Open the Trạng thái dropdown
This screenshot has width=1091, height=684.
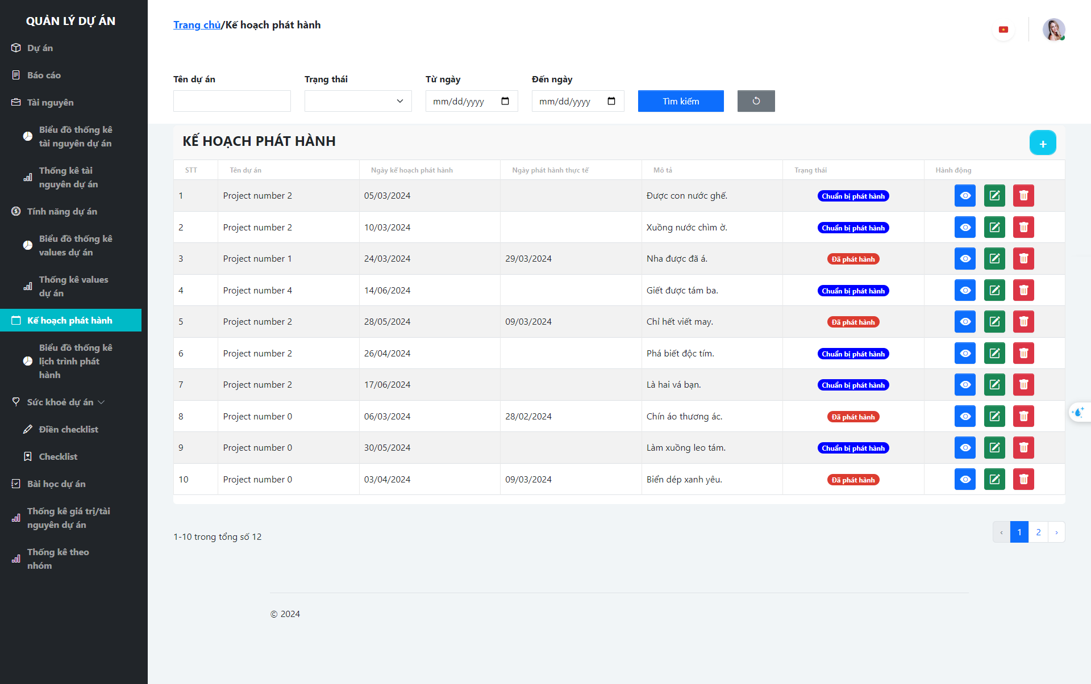coord(358,101)
